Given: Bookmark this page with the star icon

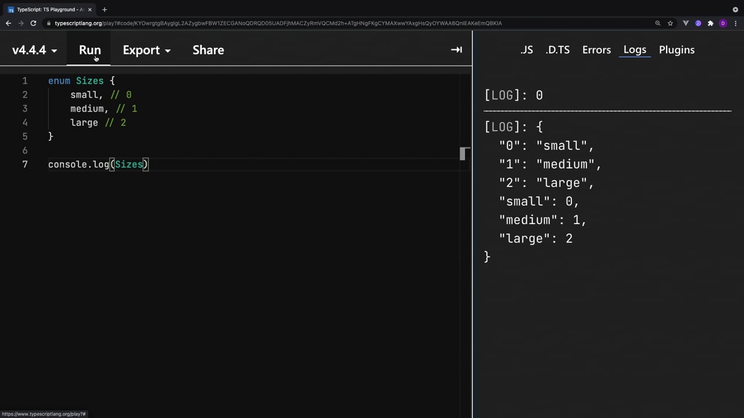Looking at the screenshot, I should coord(670,23).
